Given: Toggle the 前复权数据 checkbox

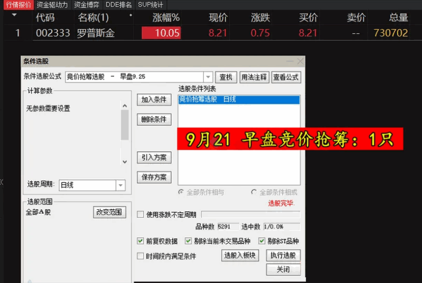Looking at the screenshot, I should [x=140, y=241].
